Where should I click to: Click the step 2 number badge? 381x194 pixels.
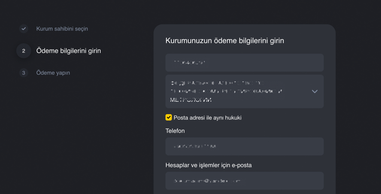tap(24, 51)
